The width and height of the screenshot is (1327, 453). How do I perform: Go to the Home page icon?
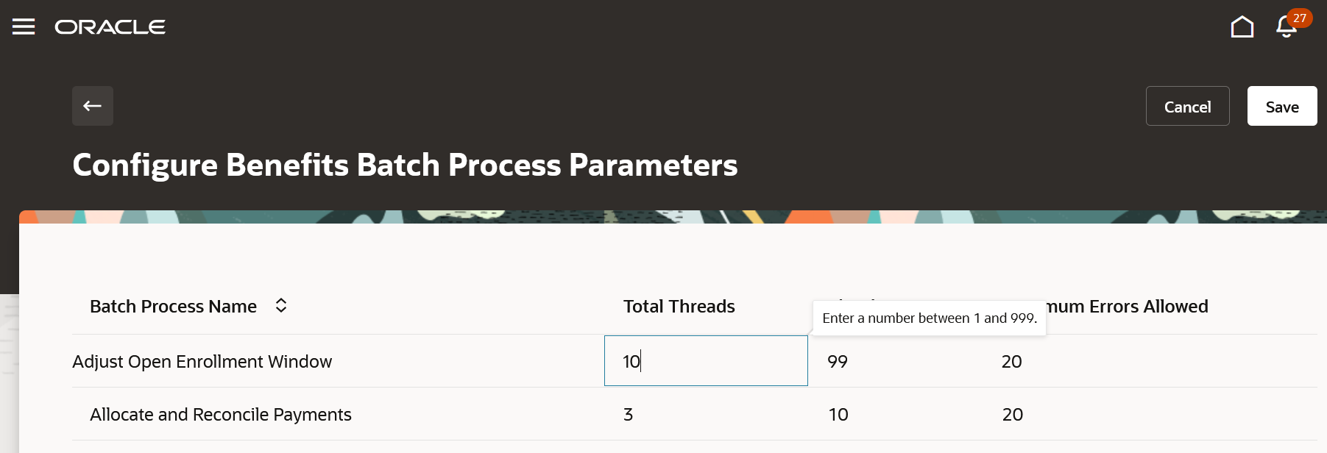click(1242, 27)
